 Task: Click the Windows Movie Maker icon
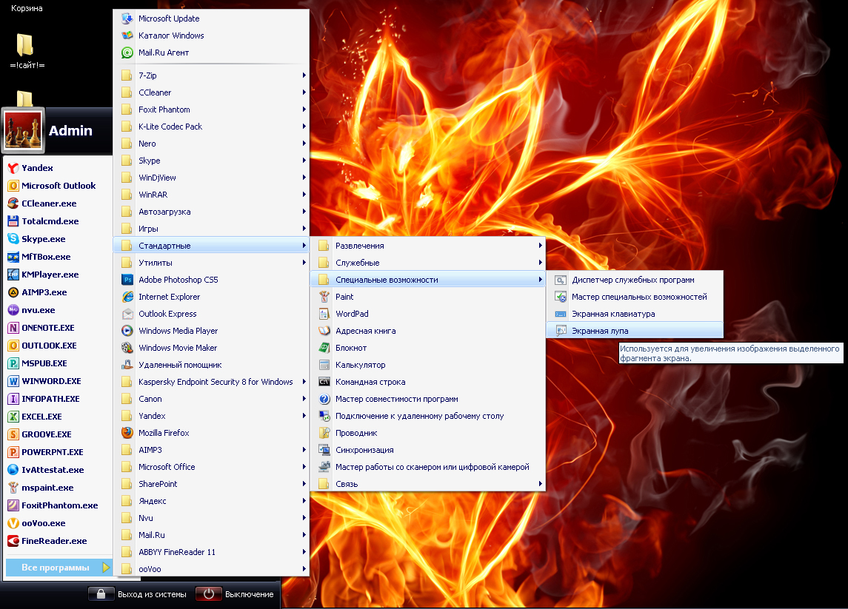coord(127,348)
